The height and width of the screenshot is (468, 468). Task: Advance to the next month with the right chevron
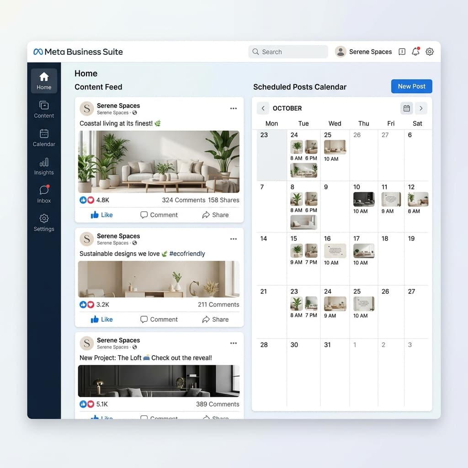pyautogui.click(x=421, y=108)
